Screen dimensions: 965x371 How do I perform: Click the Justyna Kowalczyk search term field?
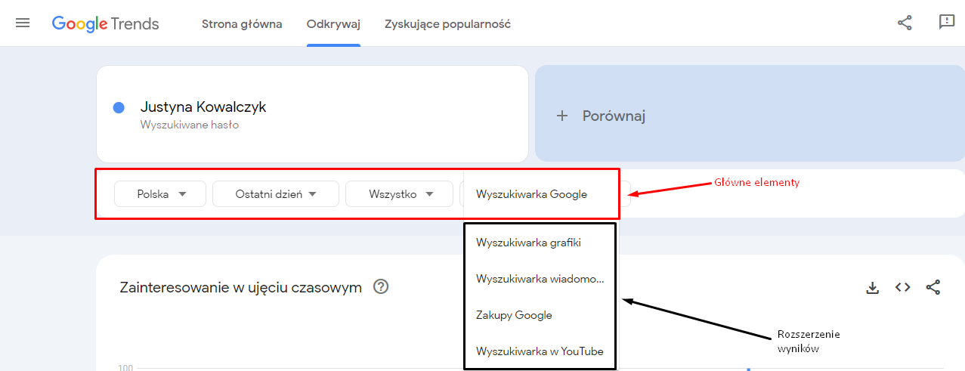[x=312, y=114]
